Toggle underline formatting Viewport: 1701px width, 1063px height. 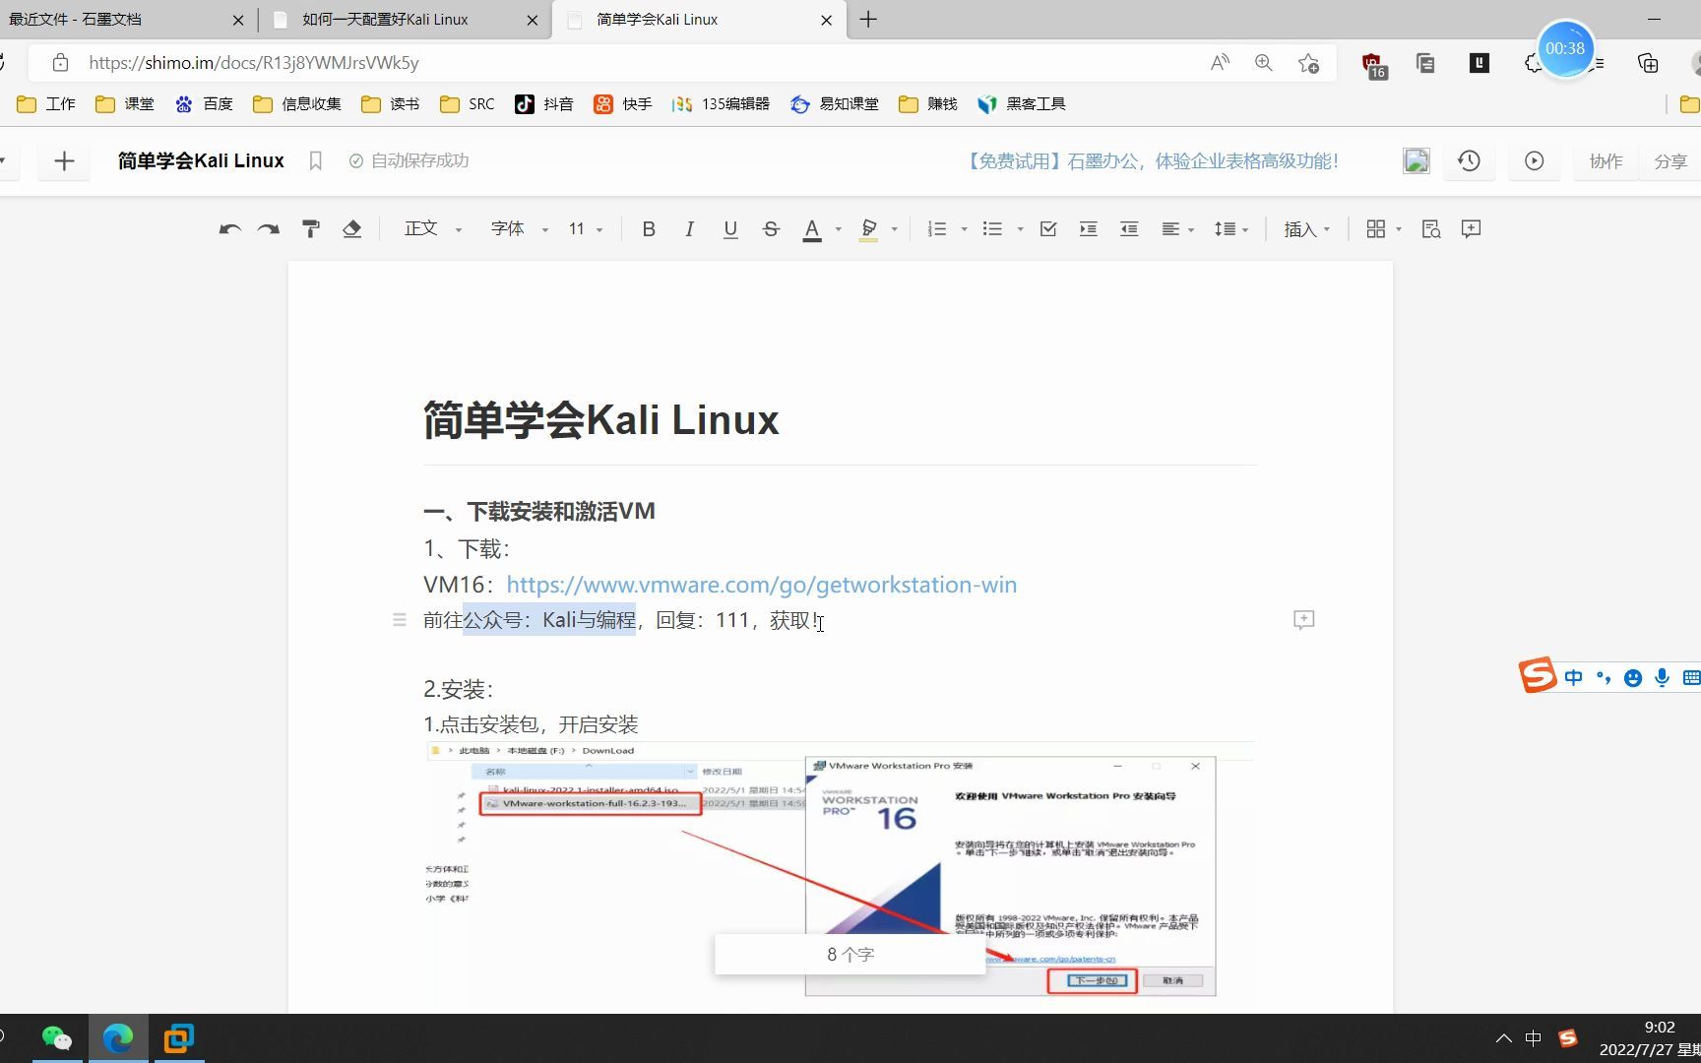pos(729,229)
